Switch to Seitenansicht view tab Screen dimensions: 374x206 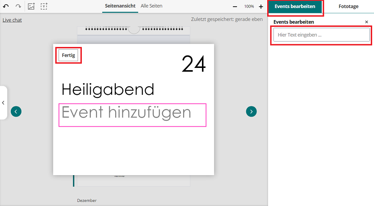[x=120, y=6]
